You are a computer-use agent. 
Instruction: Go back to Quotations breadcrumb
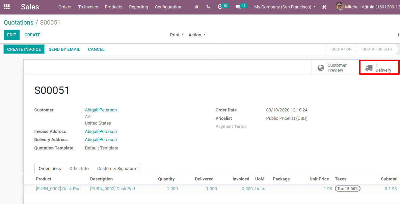[18, 22]
